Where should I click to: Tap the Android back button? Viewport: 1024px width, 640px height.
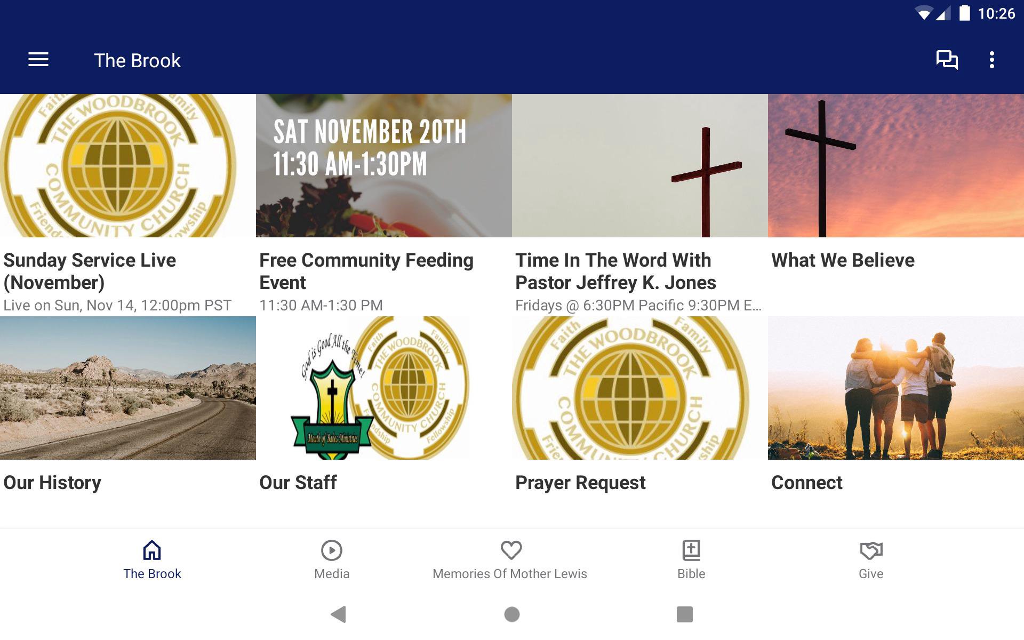click(x=339, y=614)
